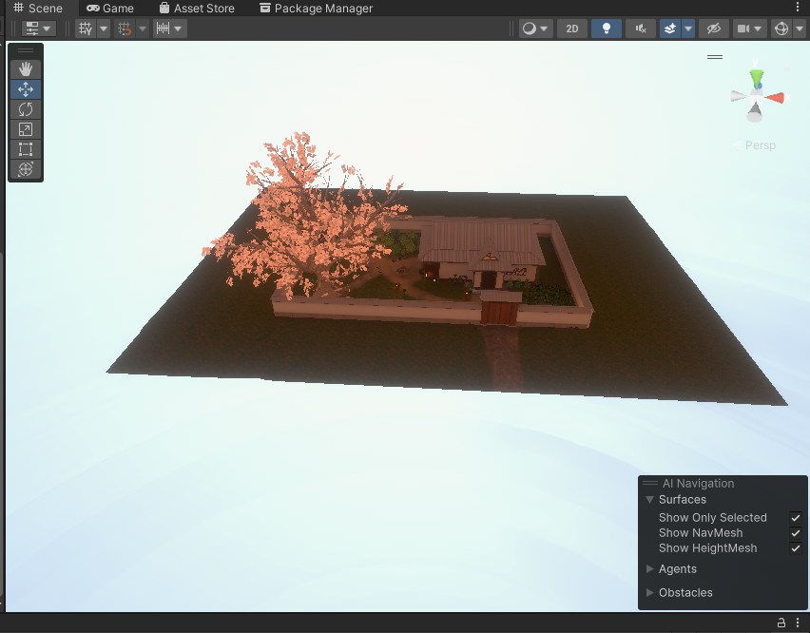
Task: Select the Hand (View) tool
Action: (26, 69)
